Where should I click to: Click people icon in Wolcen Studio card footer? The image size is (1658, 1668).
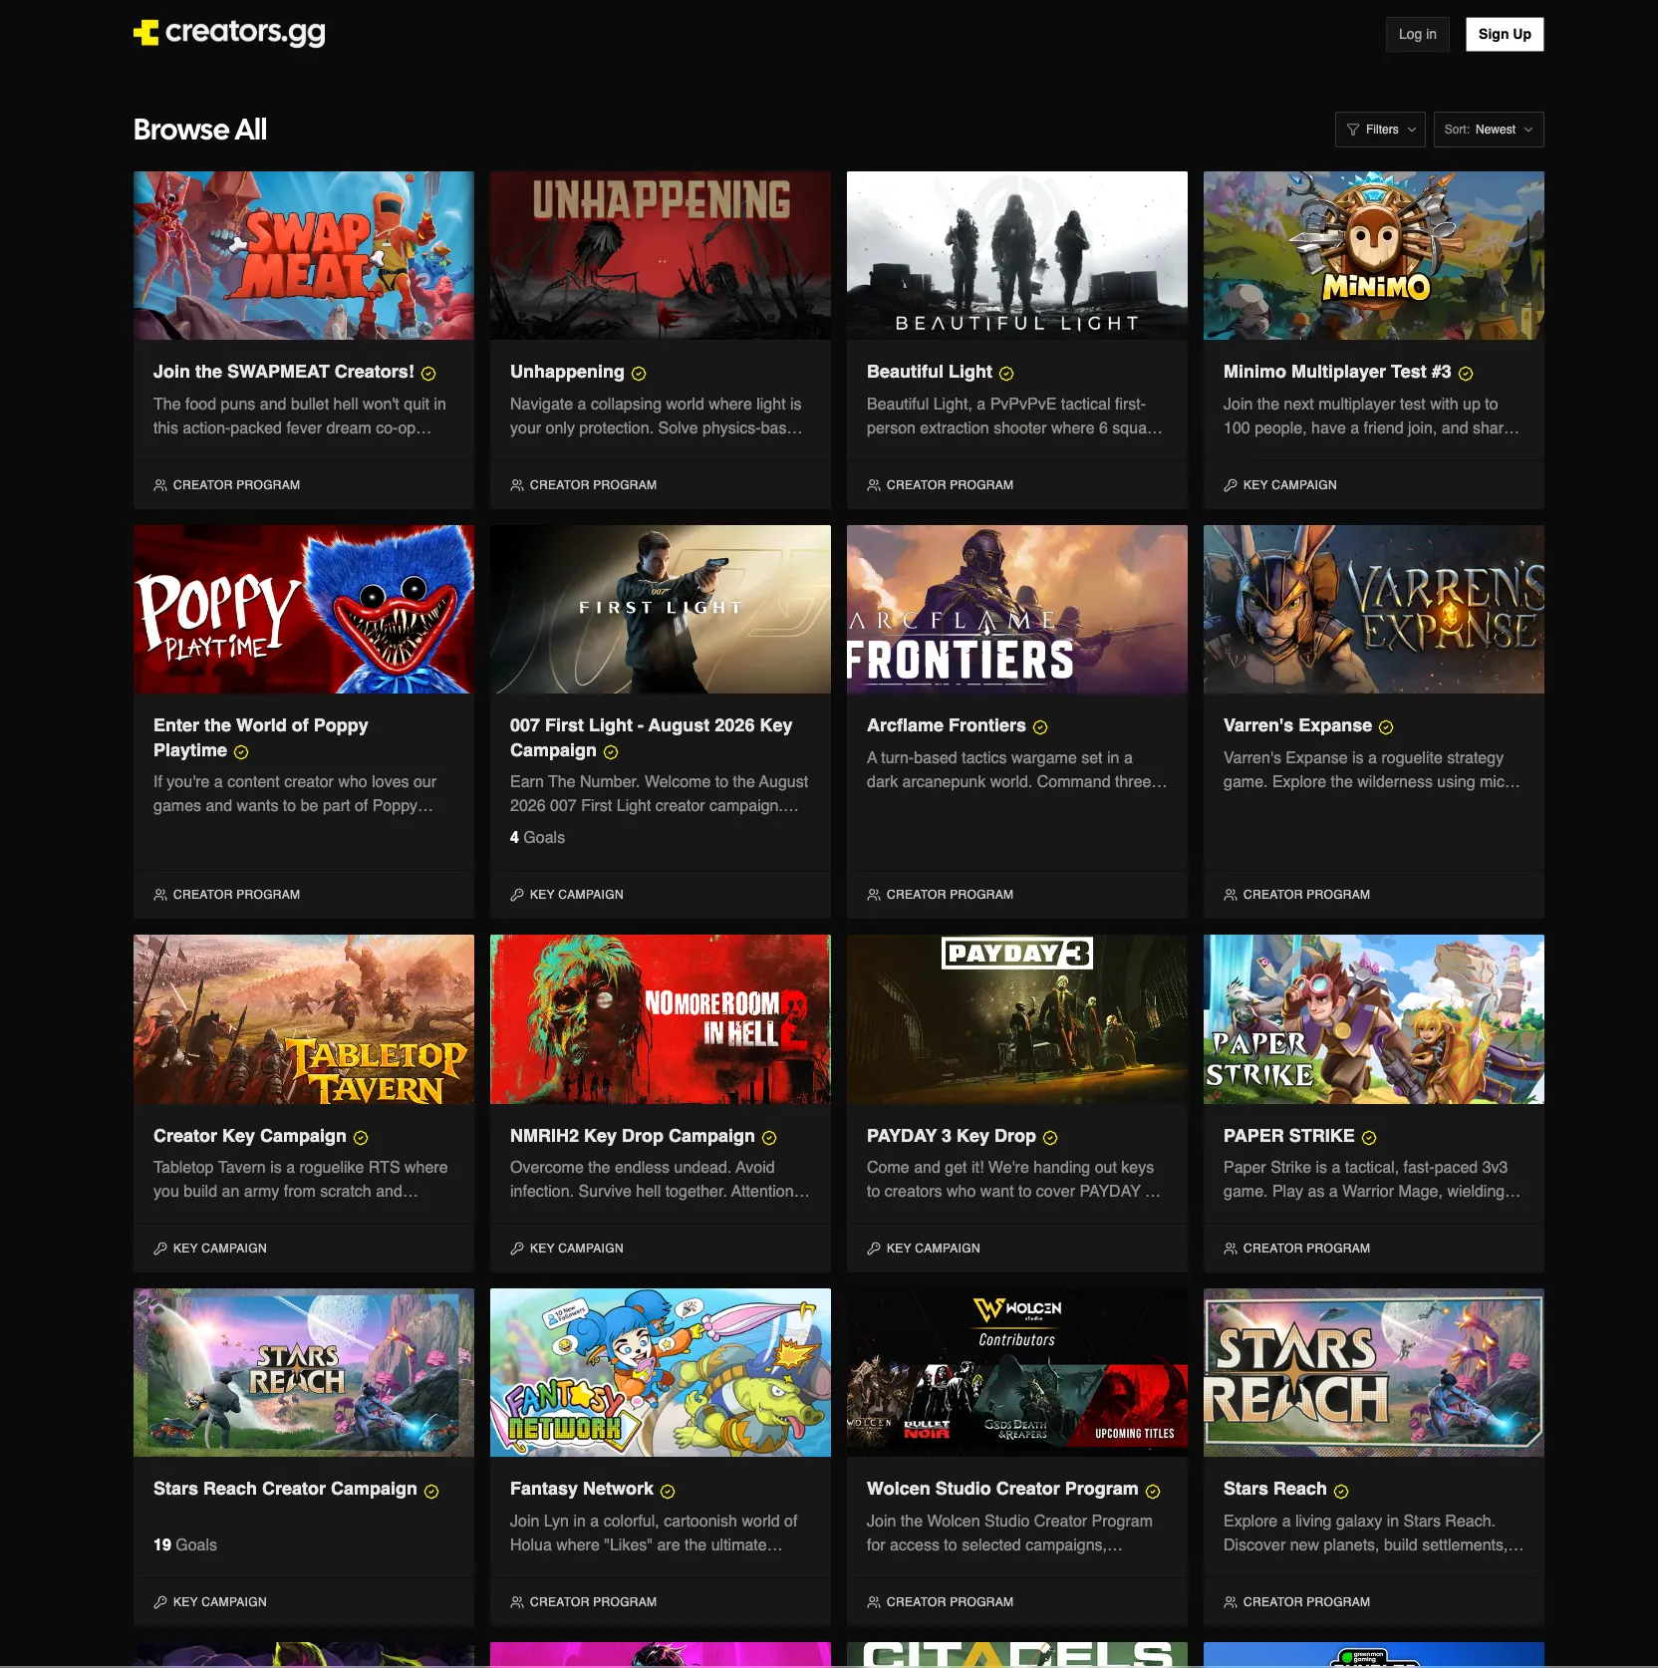874,1602
